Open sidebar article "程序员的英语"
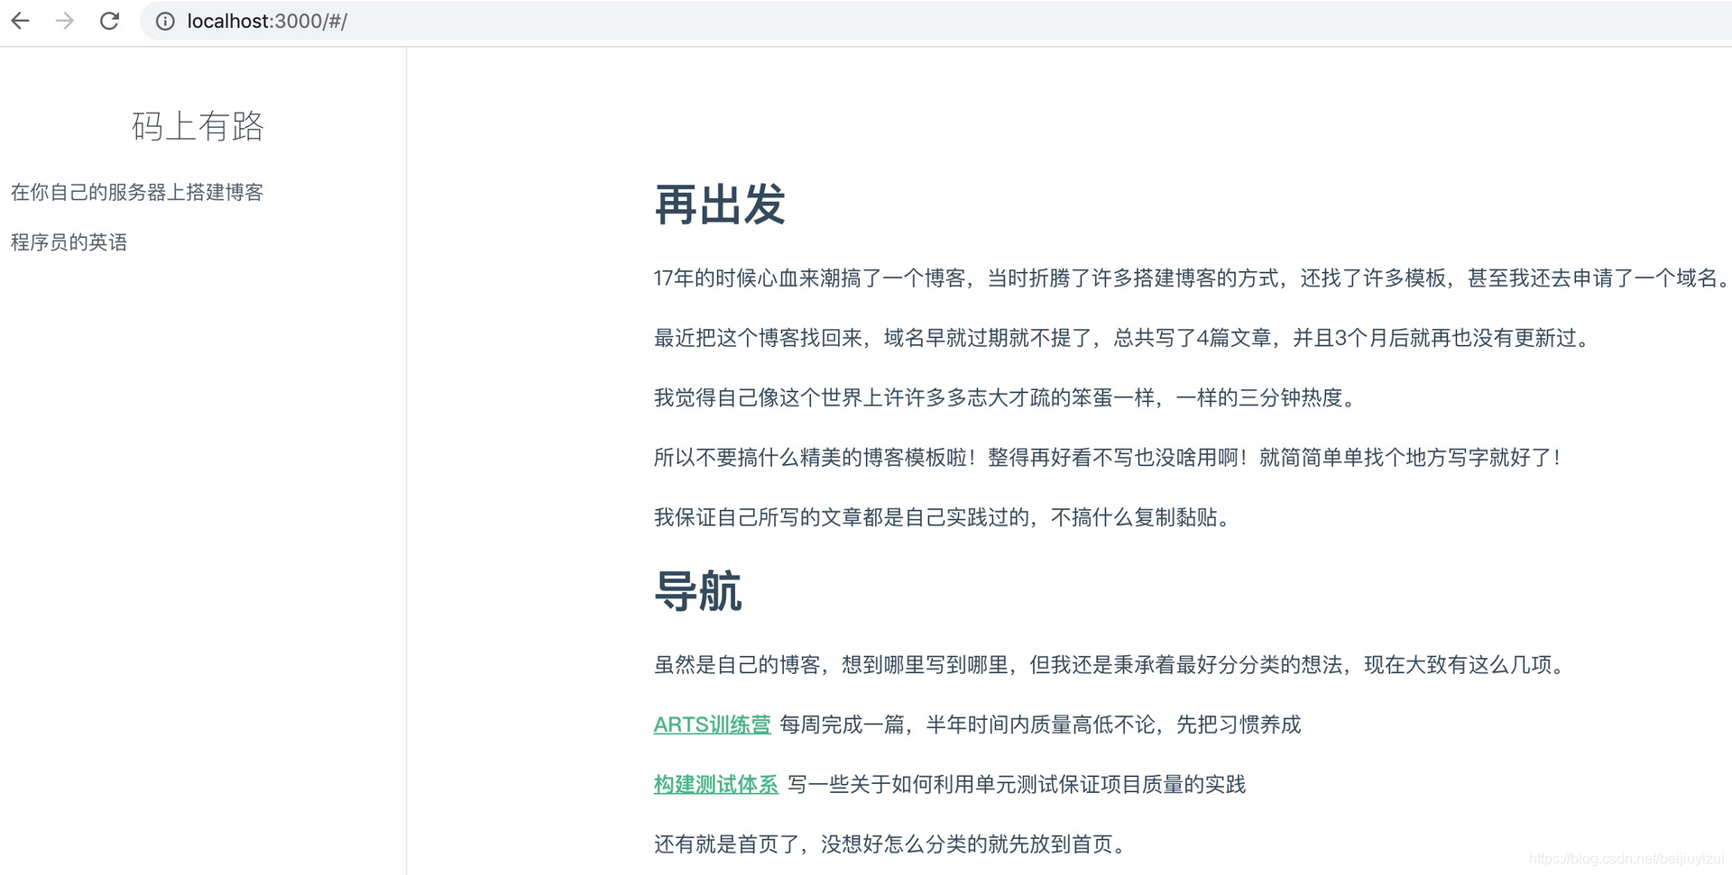 pos(69,242)
